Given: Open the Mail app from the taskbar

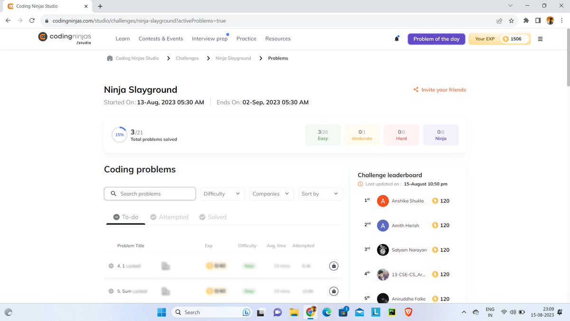Looking at the screenshot, I should click(x=359, y=312).
